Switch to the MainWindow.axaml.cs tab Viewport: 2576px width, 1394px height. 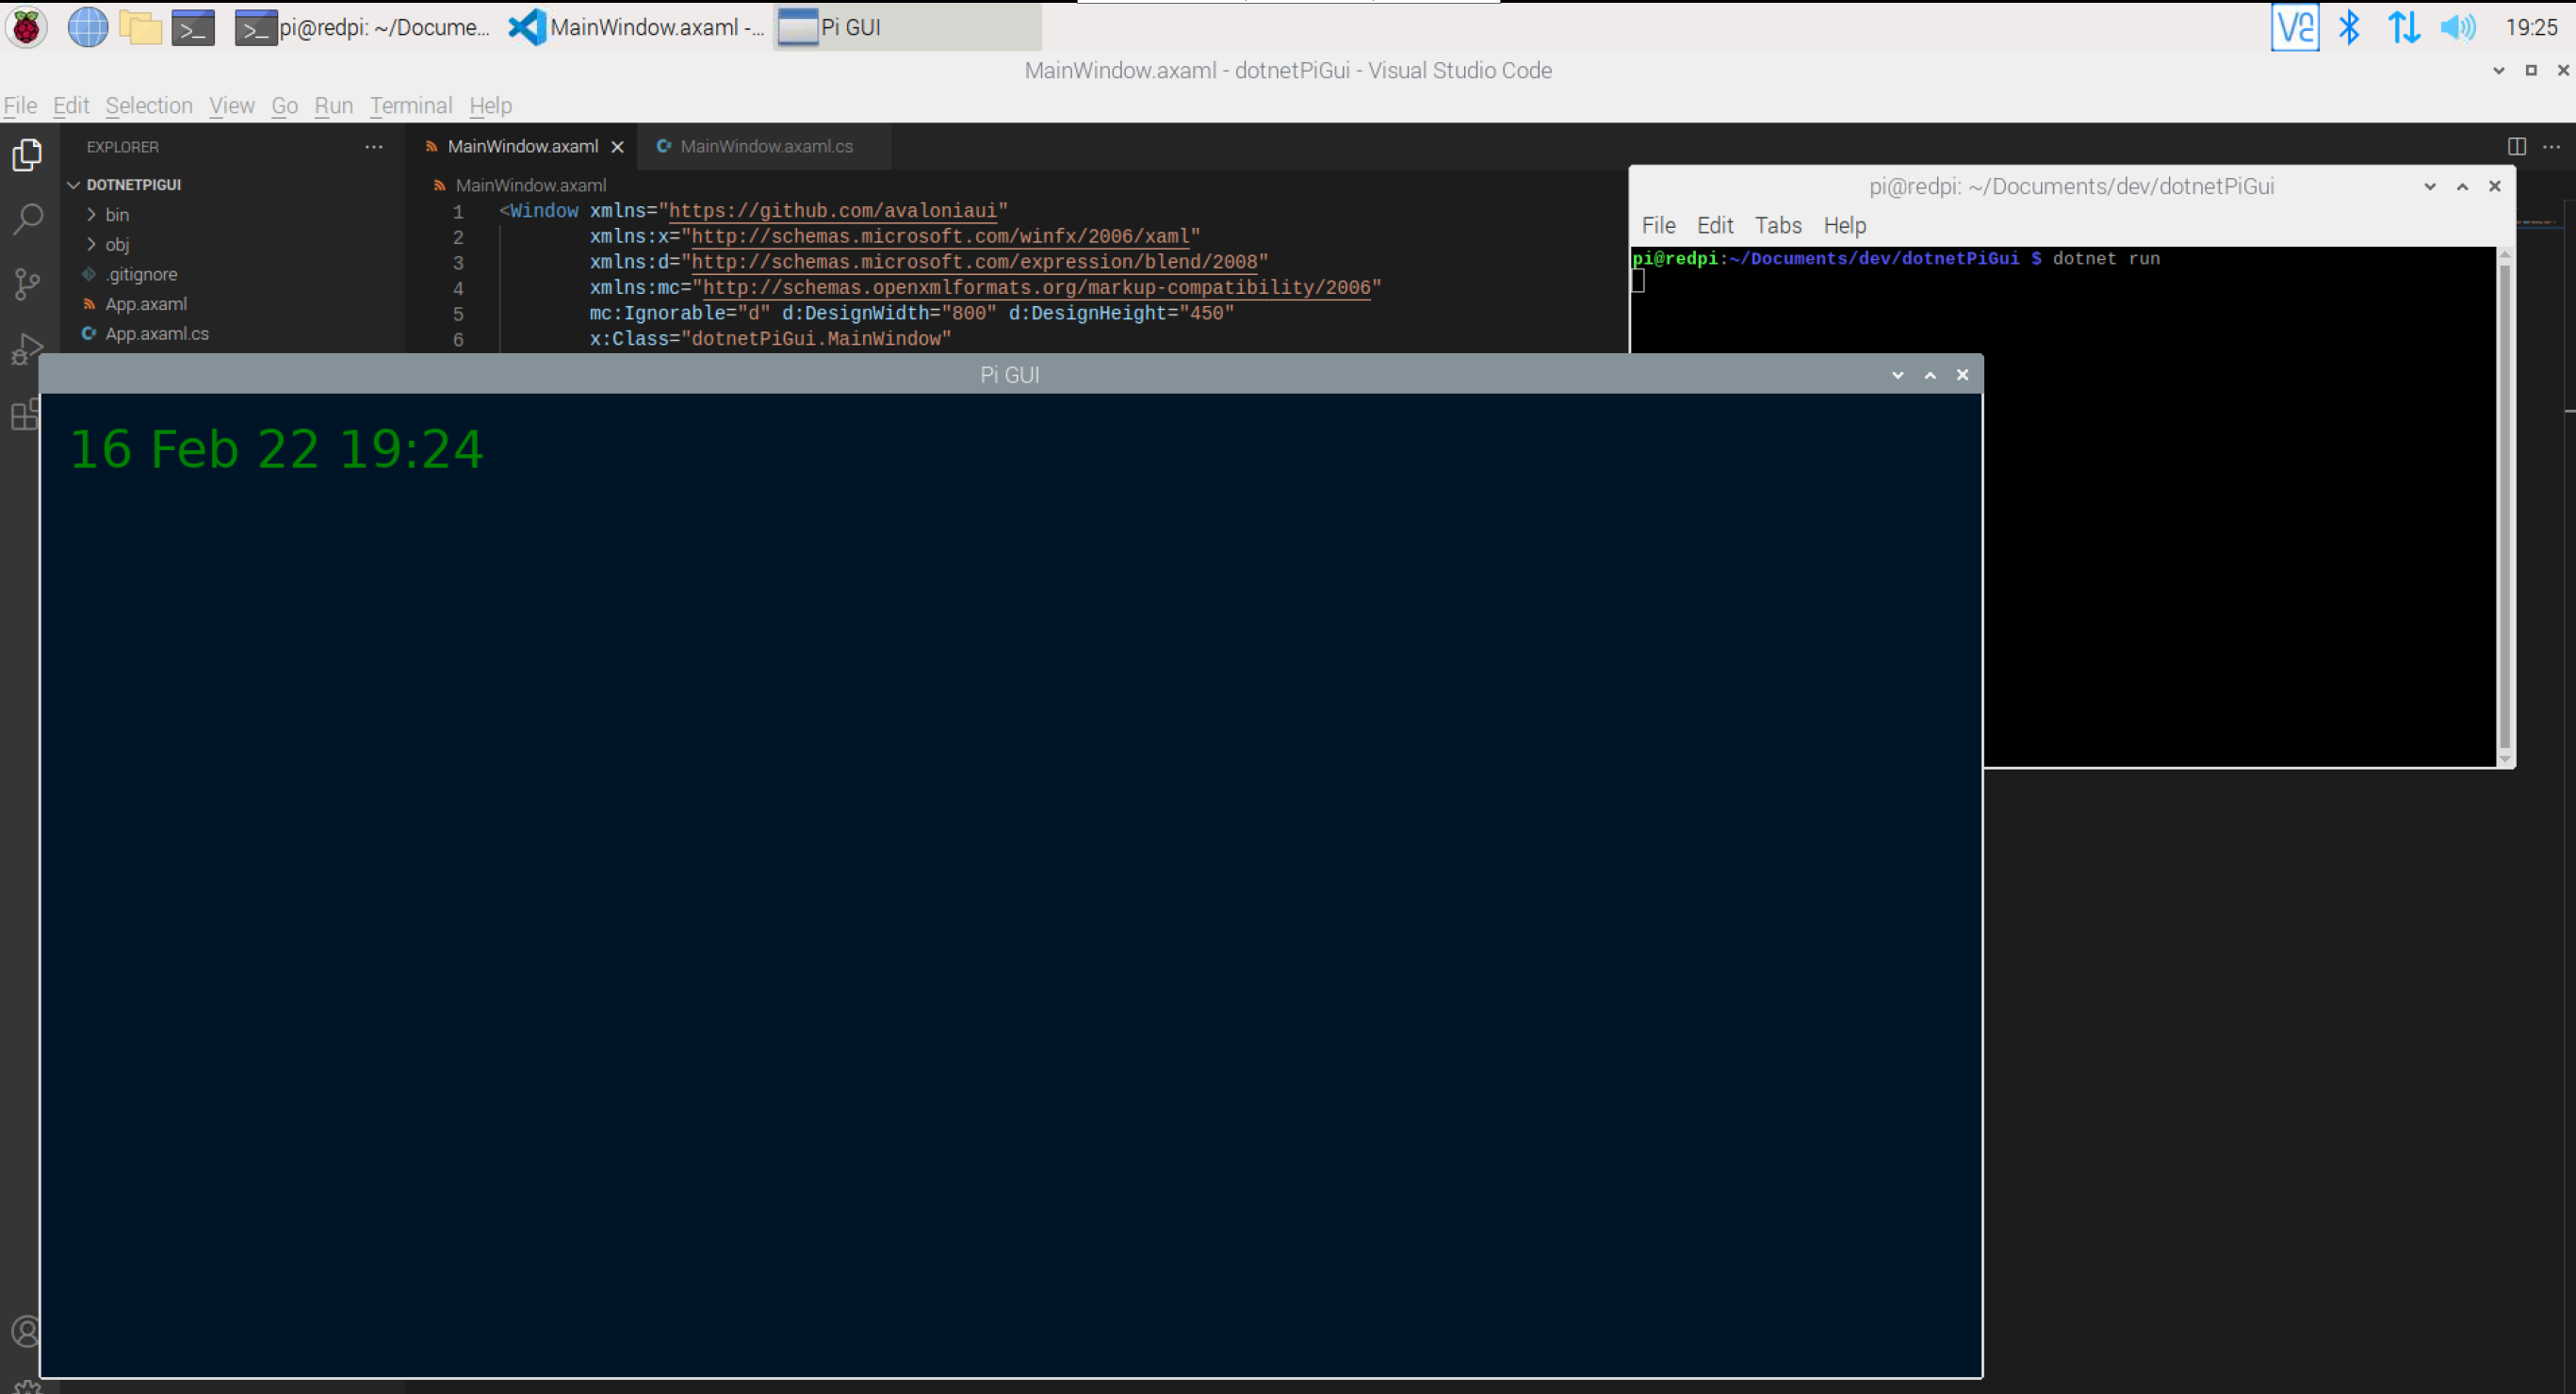coord(766,146)
